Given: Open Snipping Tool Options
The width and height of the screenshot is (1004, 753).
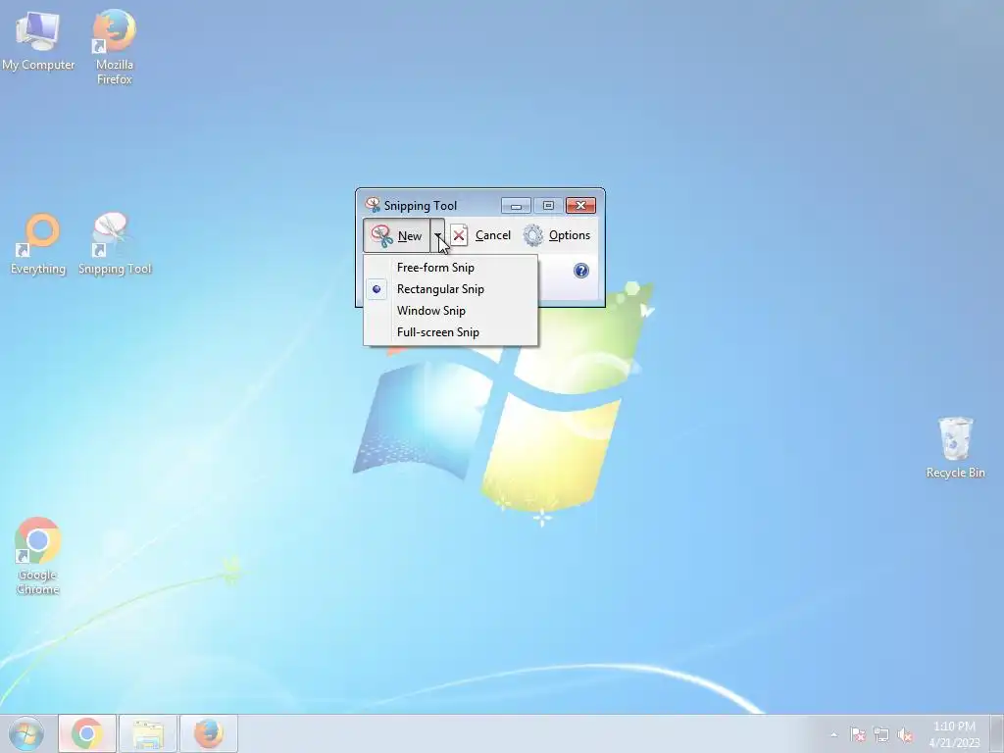Looking at the screenshot, I should click(x=557, y=235).
